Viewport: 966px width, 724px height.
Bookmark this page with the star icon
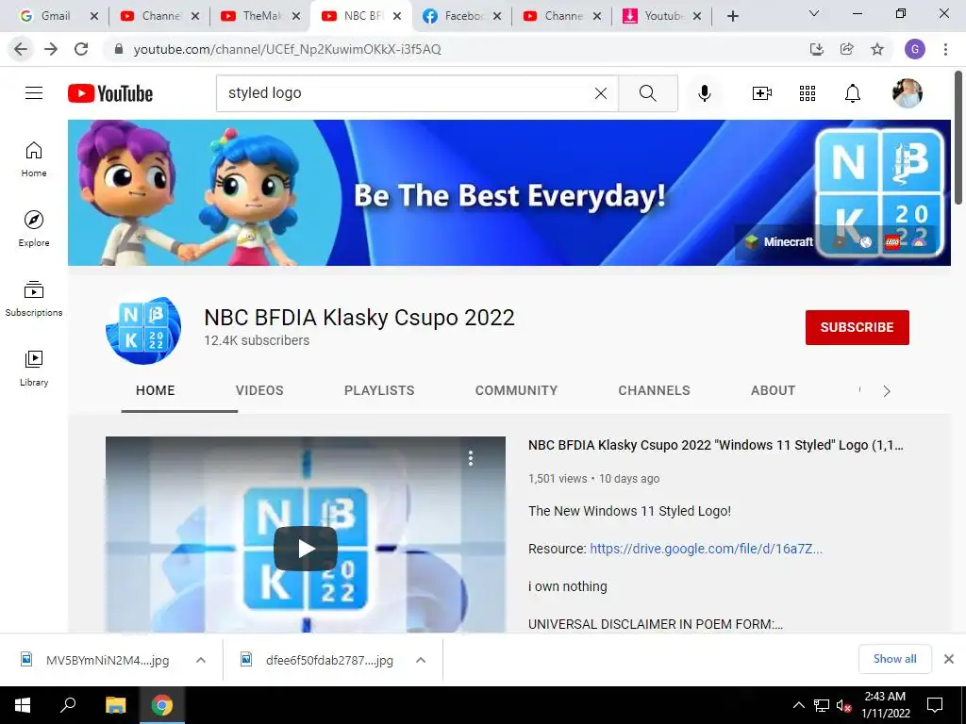click(877, 49)
